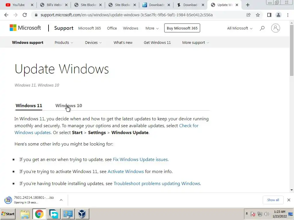Click the Show all downloads button
The image size is (294, 220).
(x=273, y=200)
